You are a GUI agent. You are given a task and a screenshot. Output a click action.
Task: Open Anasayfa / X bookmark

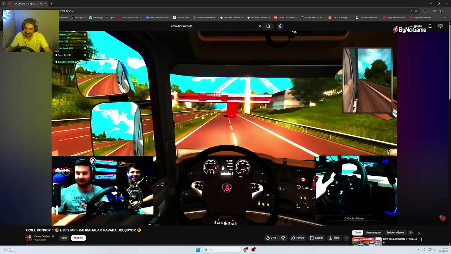[79, 18]
